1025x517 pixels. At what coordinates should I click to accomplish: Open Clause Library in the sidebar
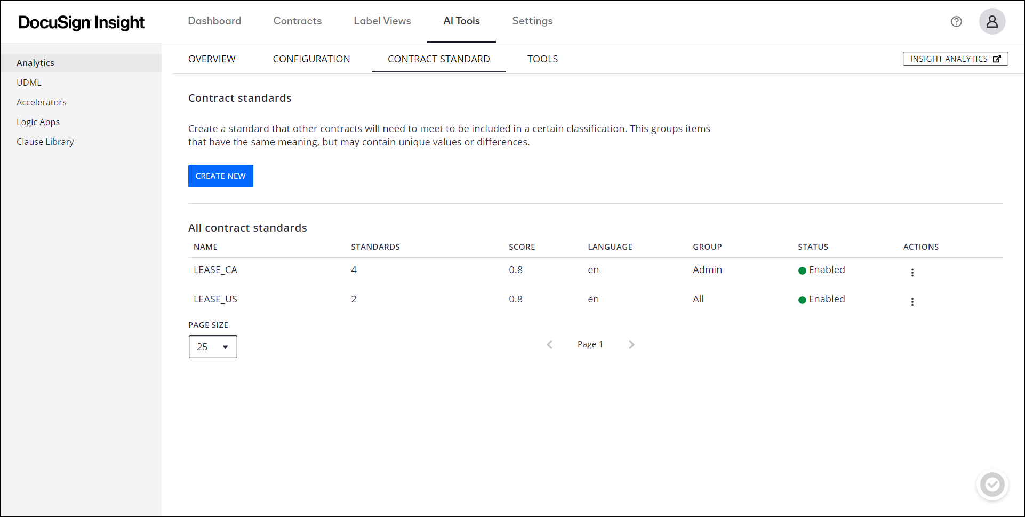45,142
